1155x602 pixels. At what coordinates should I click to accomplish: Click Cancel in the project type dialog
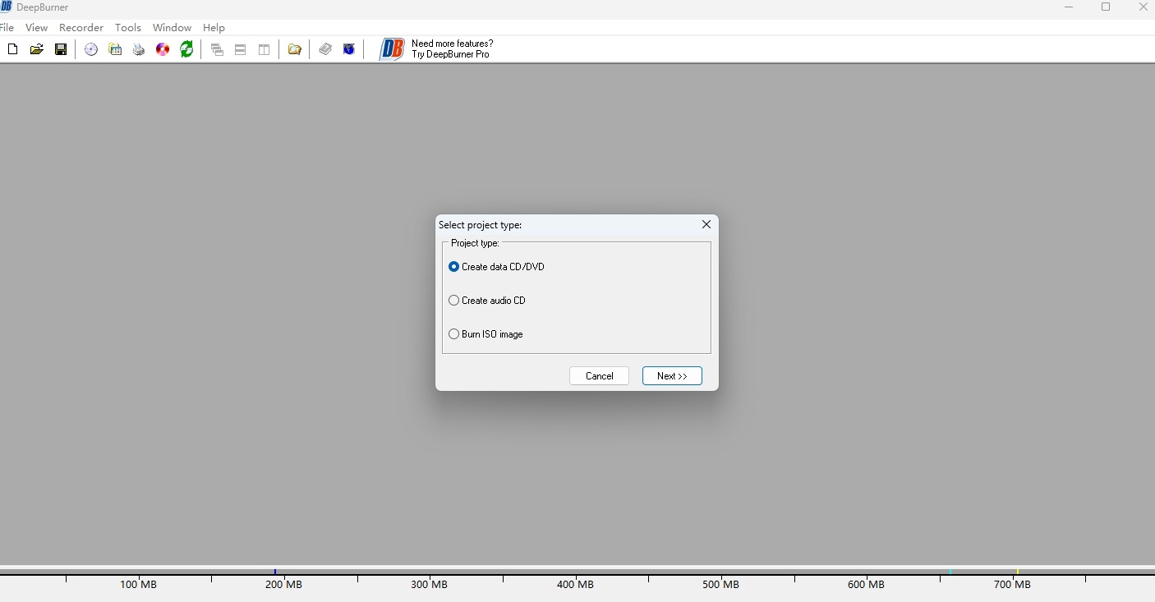tap(599, 376)
